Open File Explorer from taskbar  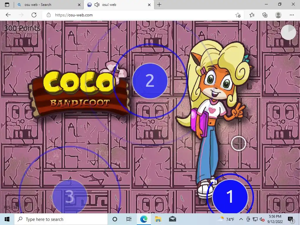click(x=158, y=219)
